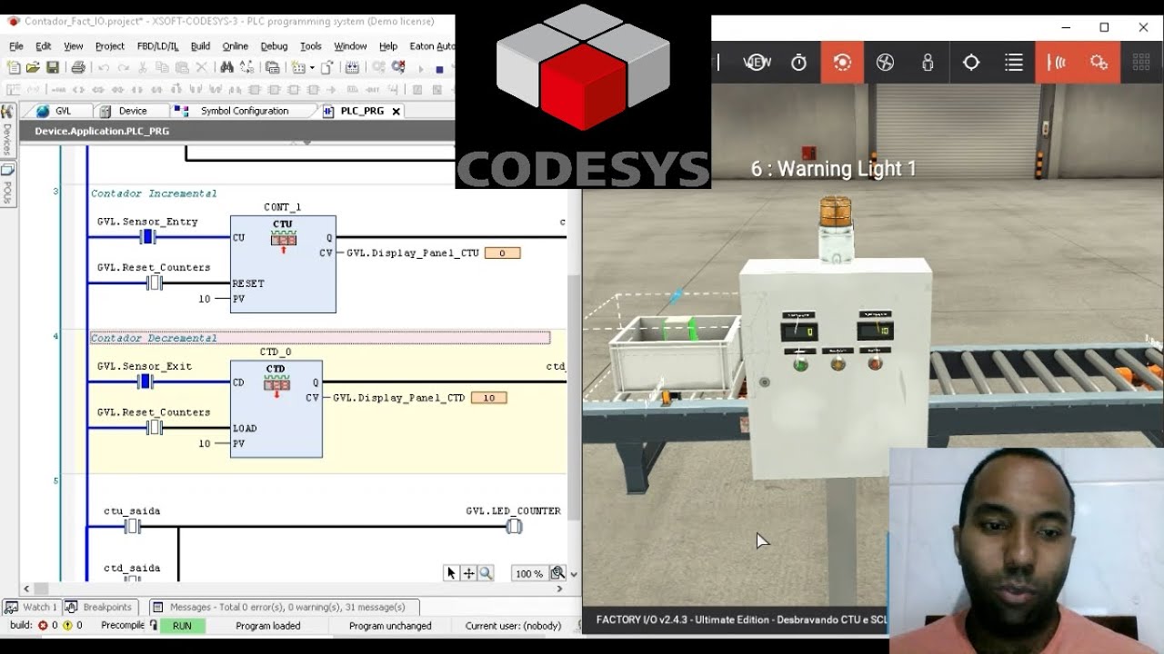Image resolution: width=1164 pixels, height=654 pixels.
Task: Select the magnifier zoom tool in editor
Action: (487, 573)
